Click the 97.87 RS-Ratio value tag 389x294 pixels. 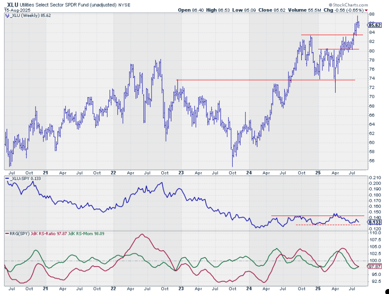(375, 267)
